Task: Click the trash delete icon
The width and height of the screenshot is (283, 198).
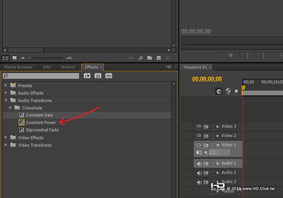Action: coord(167,58)
